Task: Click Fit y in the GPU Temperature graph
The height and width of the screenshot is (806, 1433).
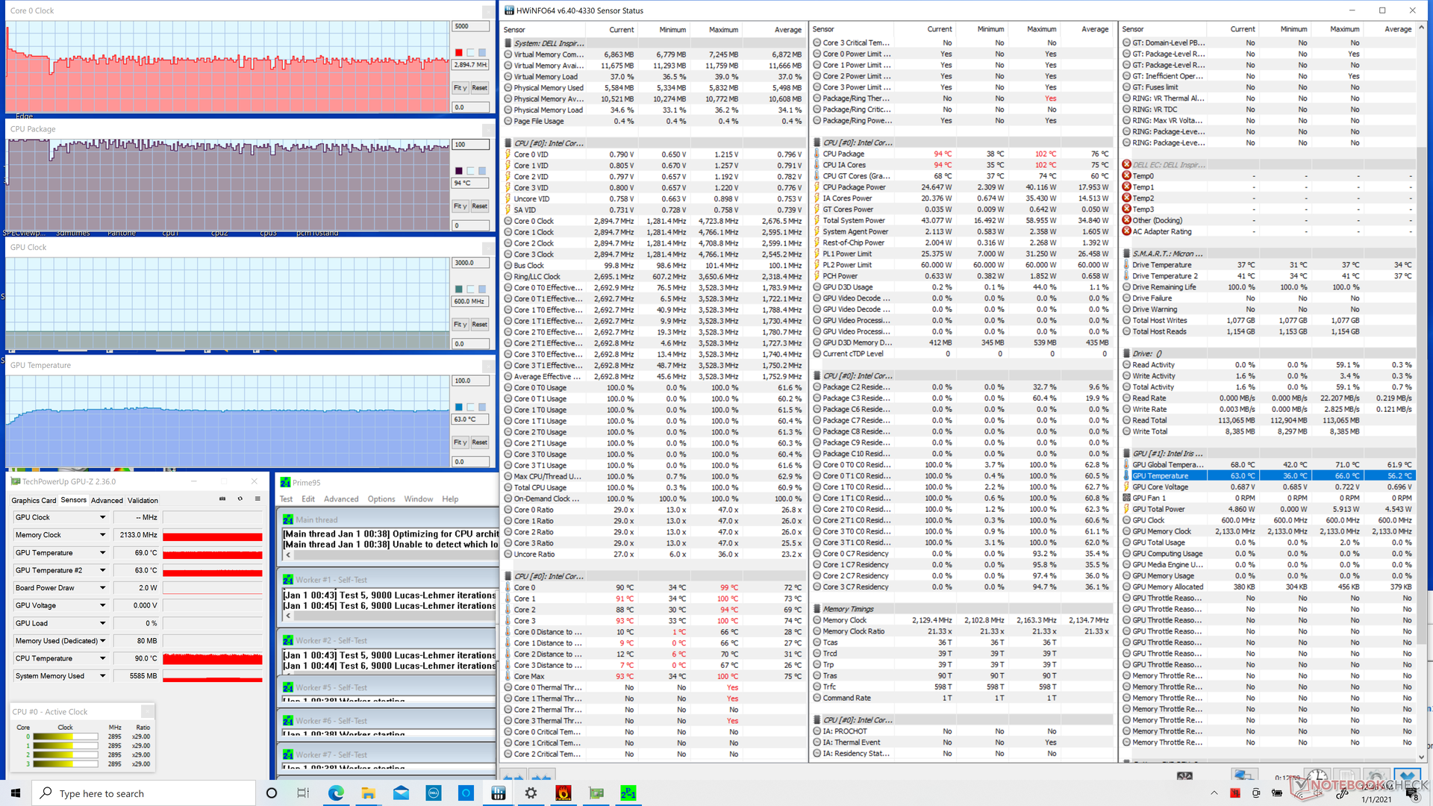Action: coord(461,443)
